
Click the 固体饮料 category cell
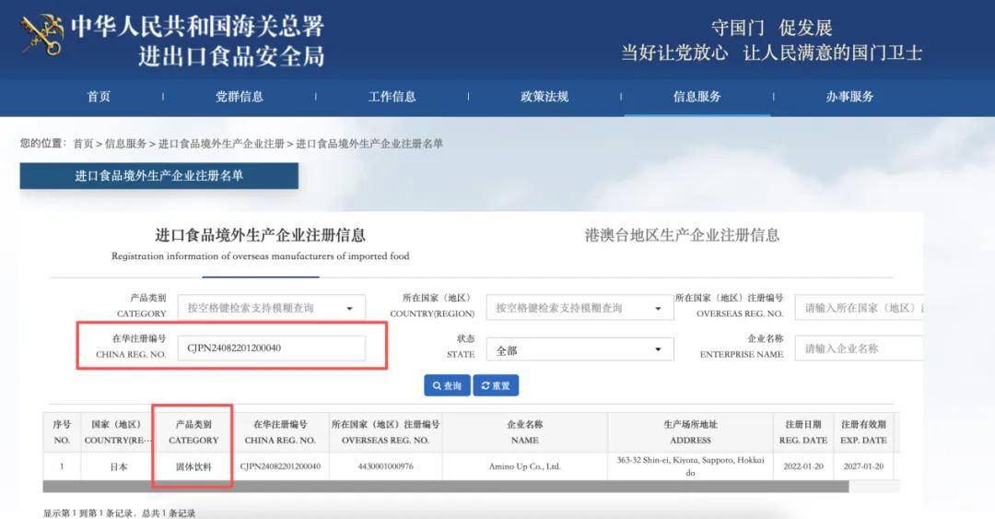(193, 466)
